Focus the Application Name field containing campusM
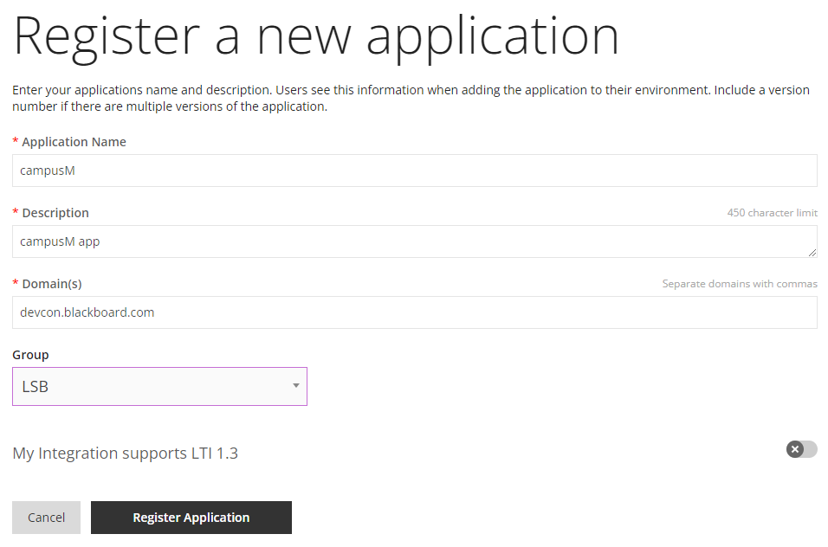The image size is (828, 547). 414,171
